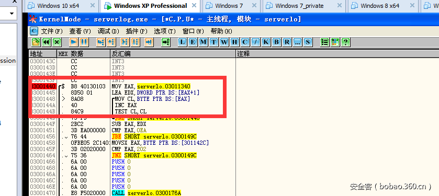
Task: Click the Run program play icon
Action: pyautogui.click(x=73, y=42)
